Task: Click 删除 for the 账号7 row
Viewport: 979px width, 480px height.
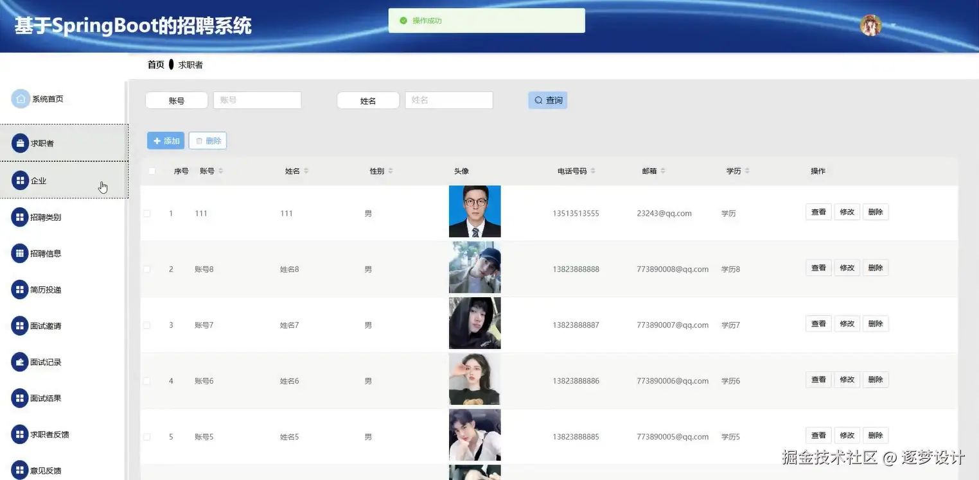Action: (876, 323)
